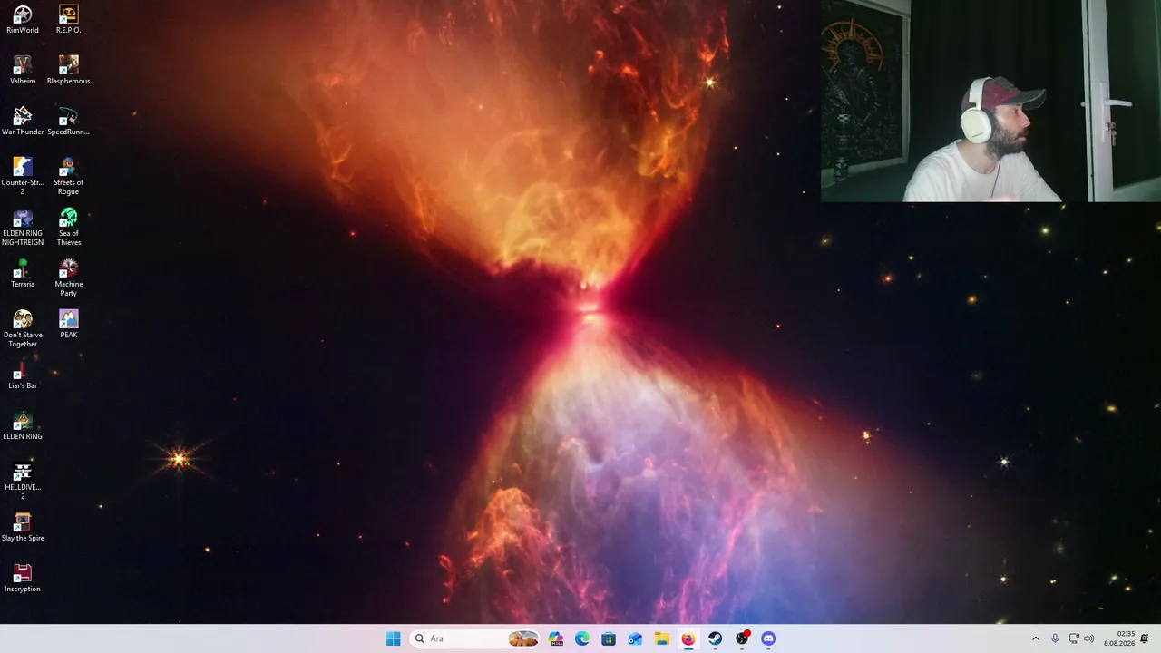Open the RimWorld desktop shortcut
Viewport: 1161px width, 653px height.
23,19
